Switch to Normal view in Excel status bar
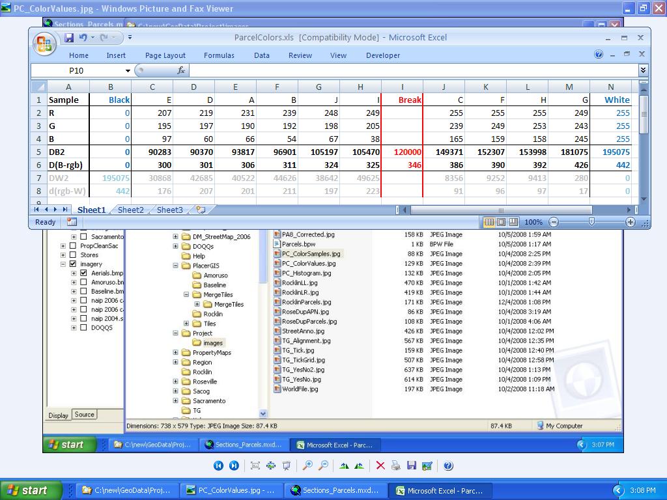The width and height of the screenshot is (667, 500). tap(489, 222)
